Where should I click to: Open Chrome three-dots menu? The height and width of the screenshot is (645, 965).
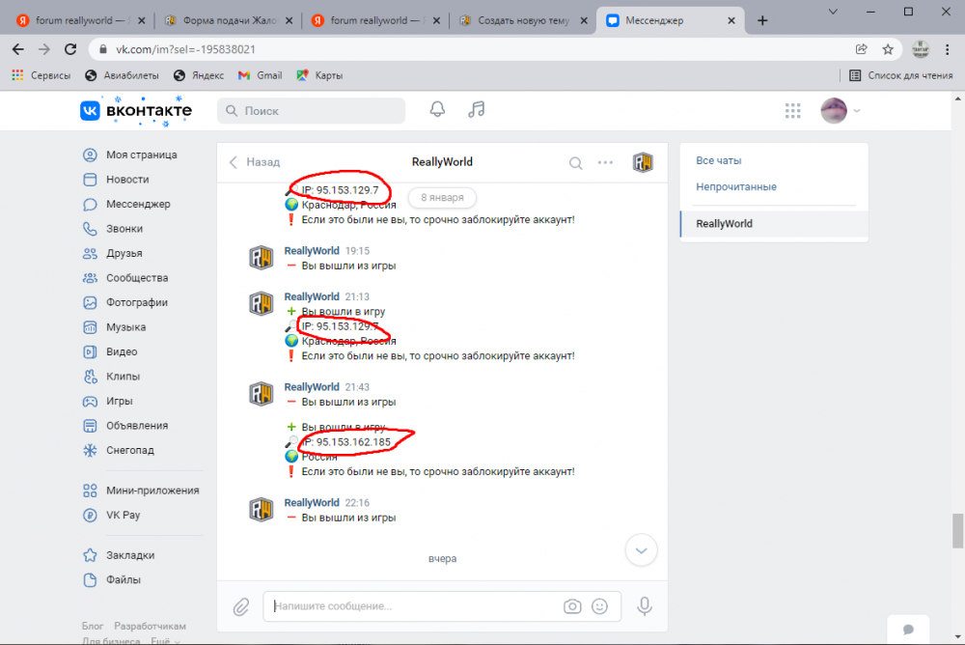(x=948, y=49)
